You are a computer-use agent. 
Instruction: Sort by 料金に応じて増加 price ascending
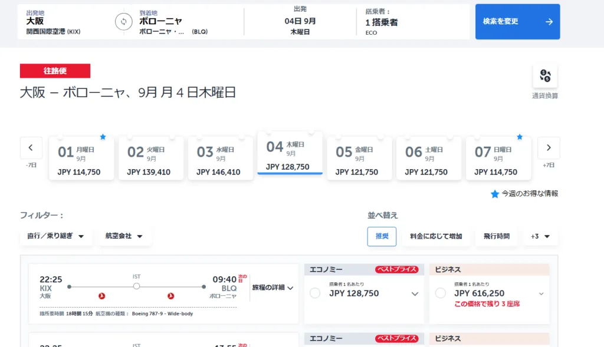tap(436, 236)
